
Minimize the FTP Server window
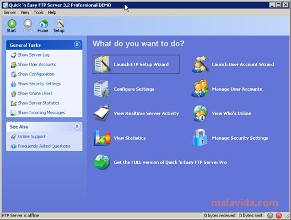click(x=272, y=5)
